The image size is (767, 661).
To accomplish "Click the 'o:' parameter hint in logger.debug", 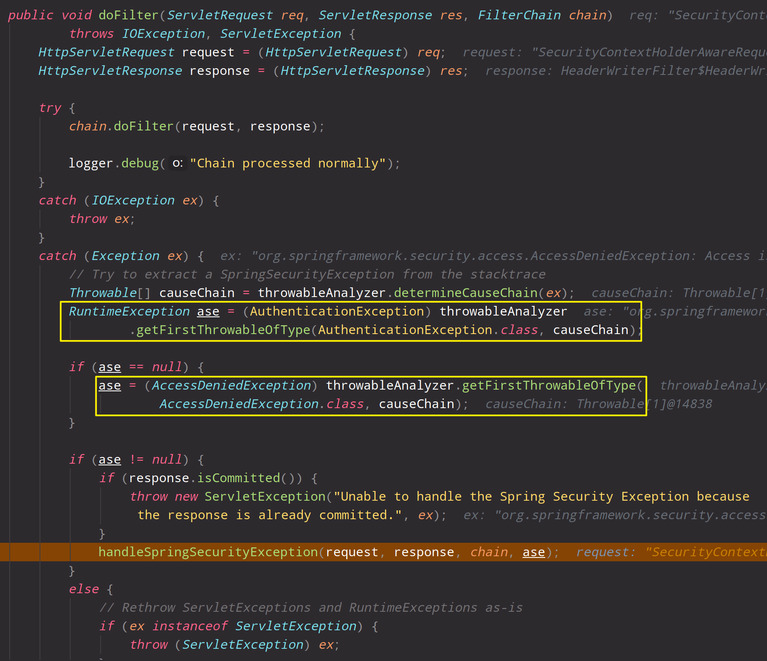I will [x=178, y=163].
